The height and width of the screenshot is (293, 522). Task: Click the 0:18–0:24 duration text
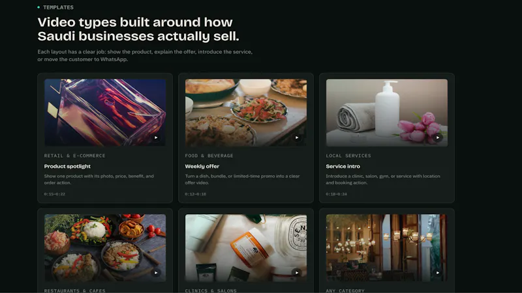pyautogui.click(x=336, y=194)
